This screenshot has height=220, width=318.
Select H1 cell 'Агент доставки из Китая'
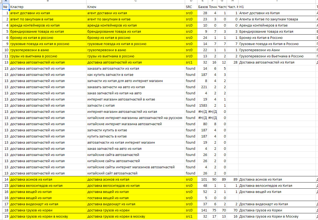277,13
